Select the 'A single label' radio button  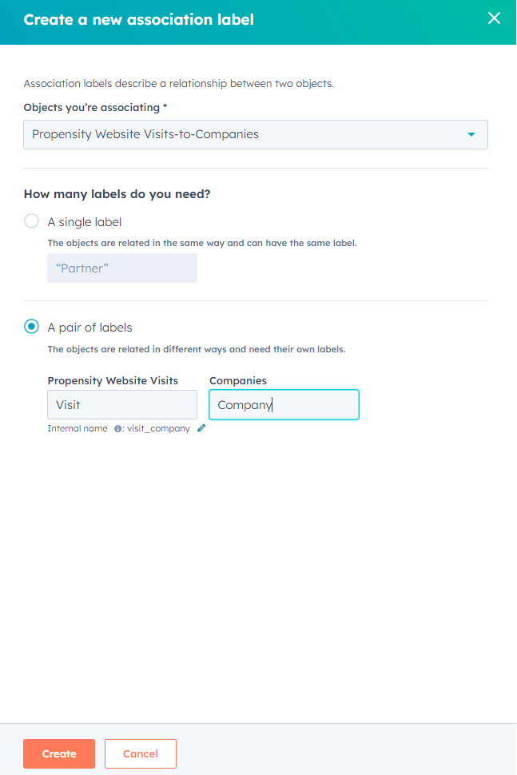pos(32,221)
